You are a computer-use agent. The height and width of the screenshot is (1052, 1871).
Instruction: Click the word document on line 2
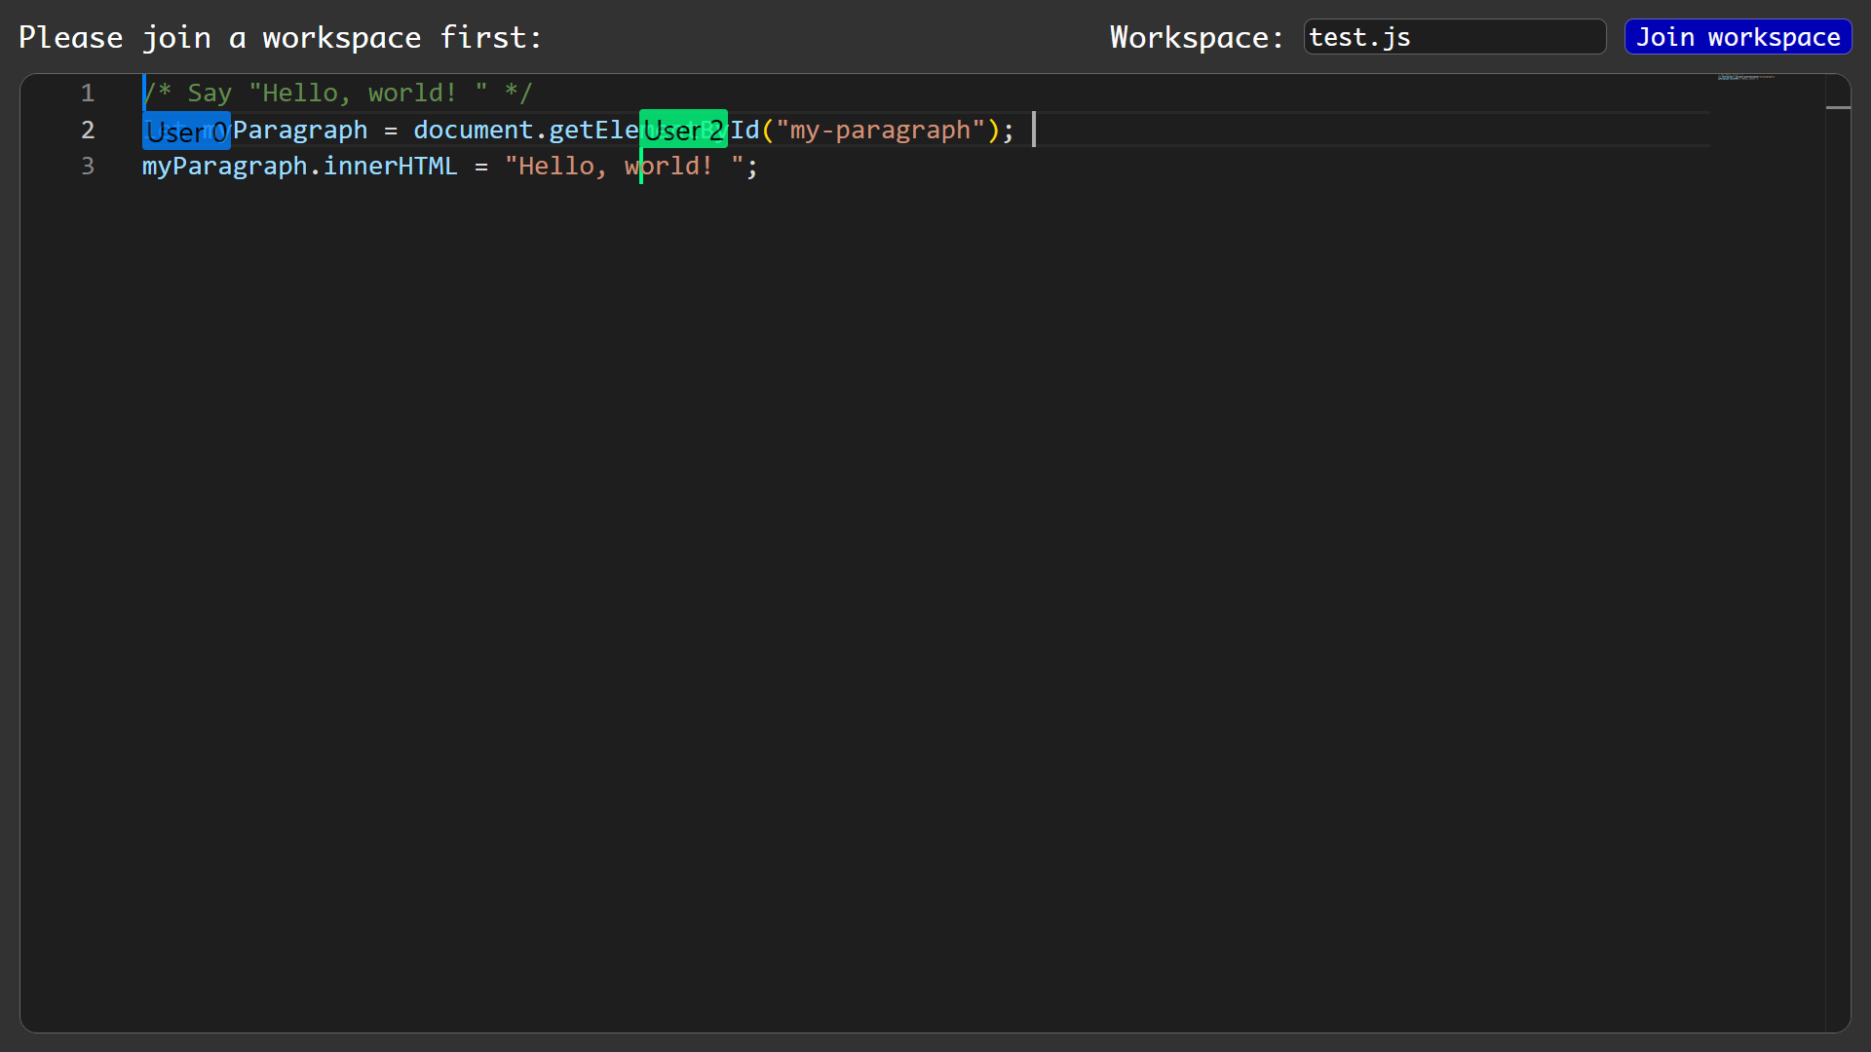click(x=473, y=130)
